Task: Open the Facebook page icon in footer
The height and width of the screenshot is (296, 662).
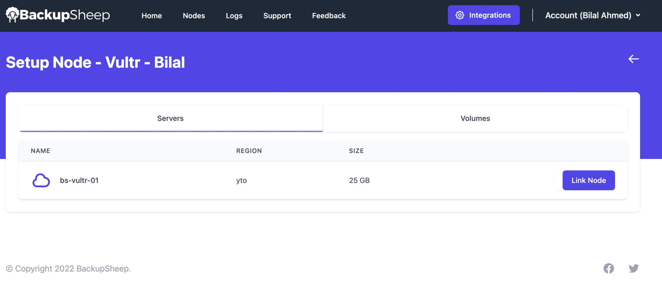Action: pos(609,268)
